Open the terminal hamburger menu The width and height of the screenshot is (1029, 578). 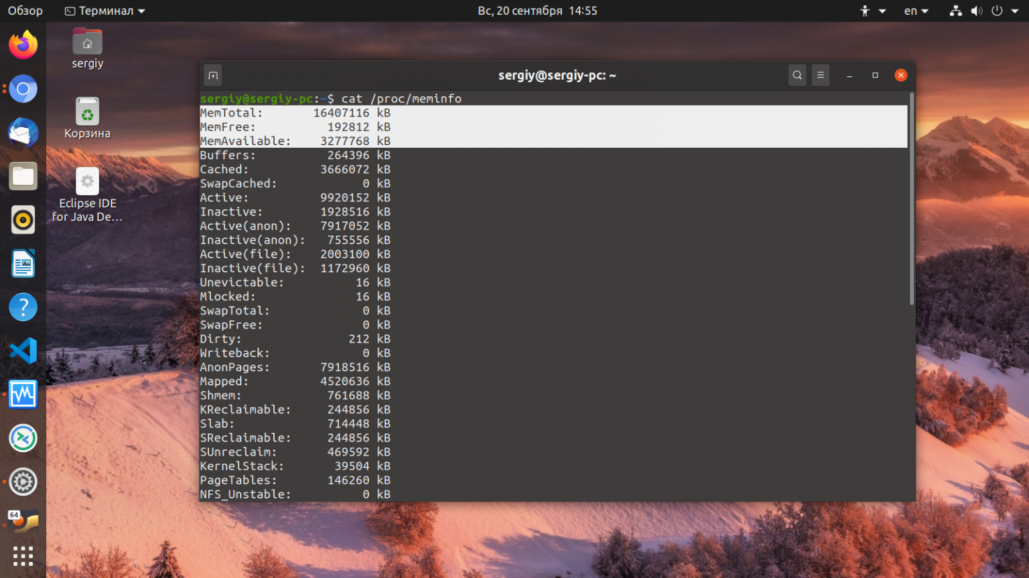pos(821,75)
